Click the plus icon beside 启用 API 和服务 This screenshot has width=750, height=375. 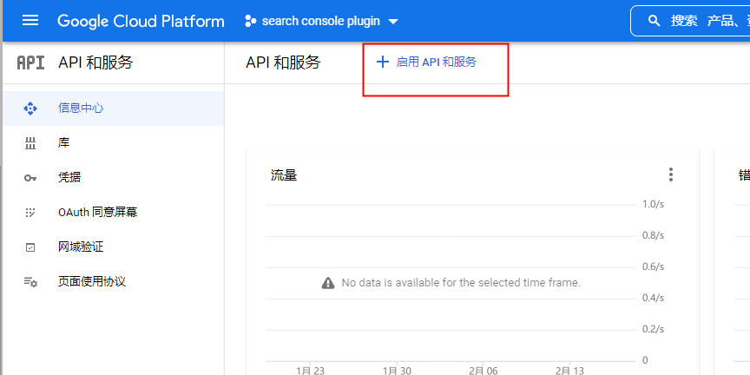pos(382,62)
